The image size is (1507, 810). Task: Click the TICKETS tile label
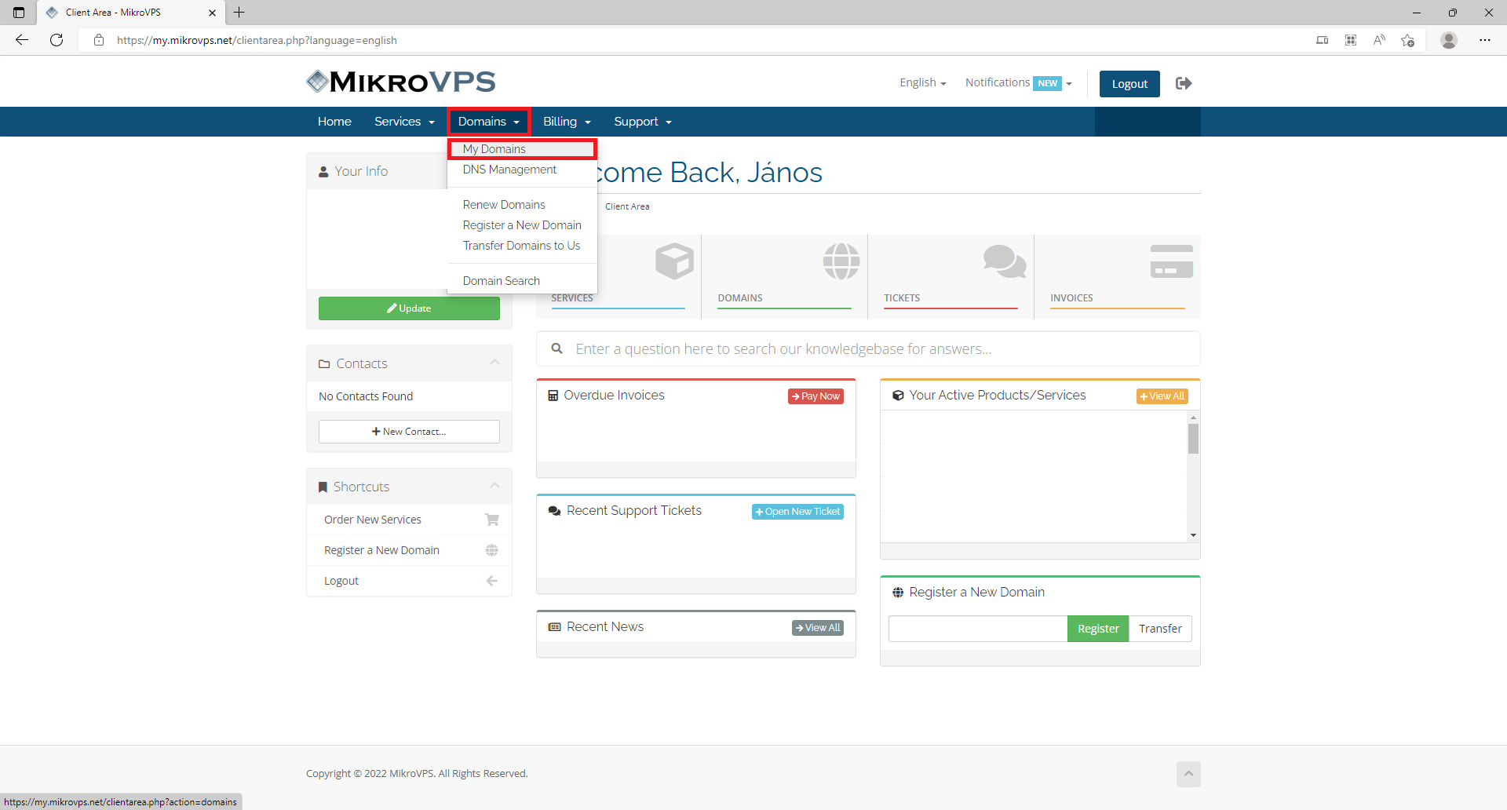(x=902, y=298)
